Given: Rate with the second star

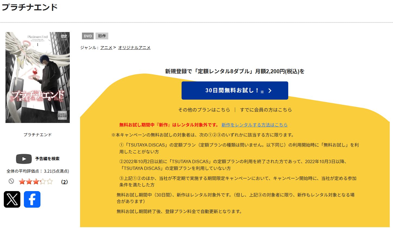Looking at the screenshot, I should coord(29,182).
